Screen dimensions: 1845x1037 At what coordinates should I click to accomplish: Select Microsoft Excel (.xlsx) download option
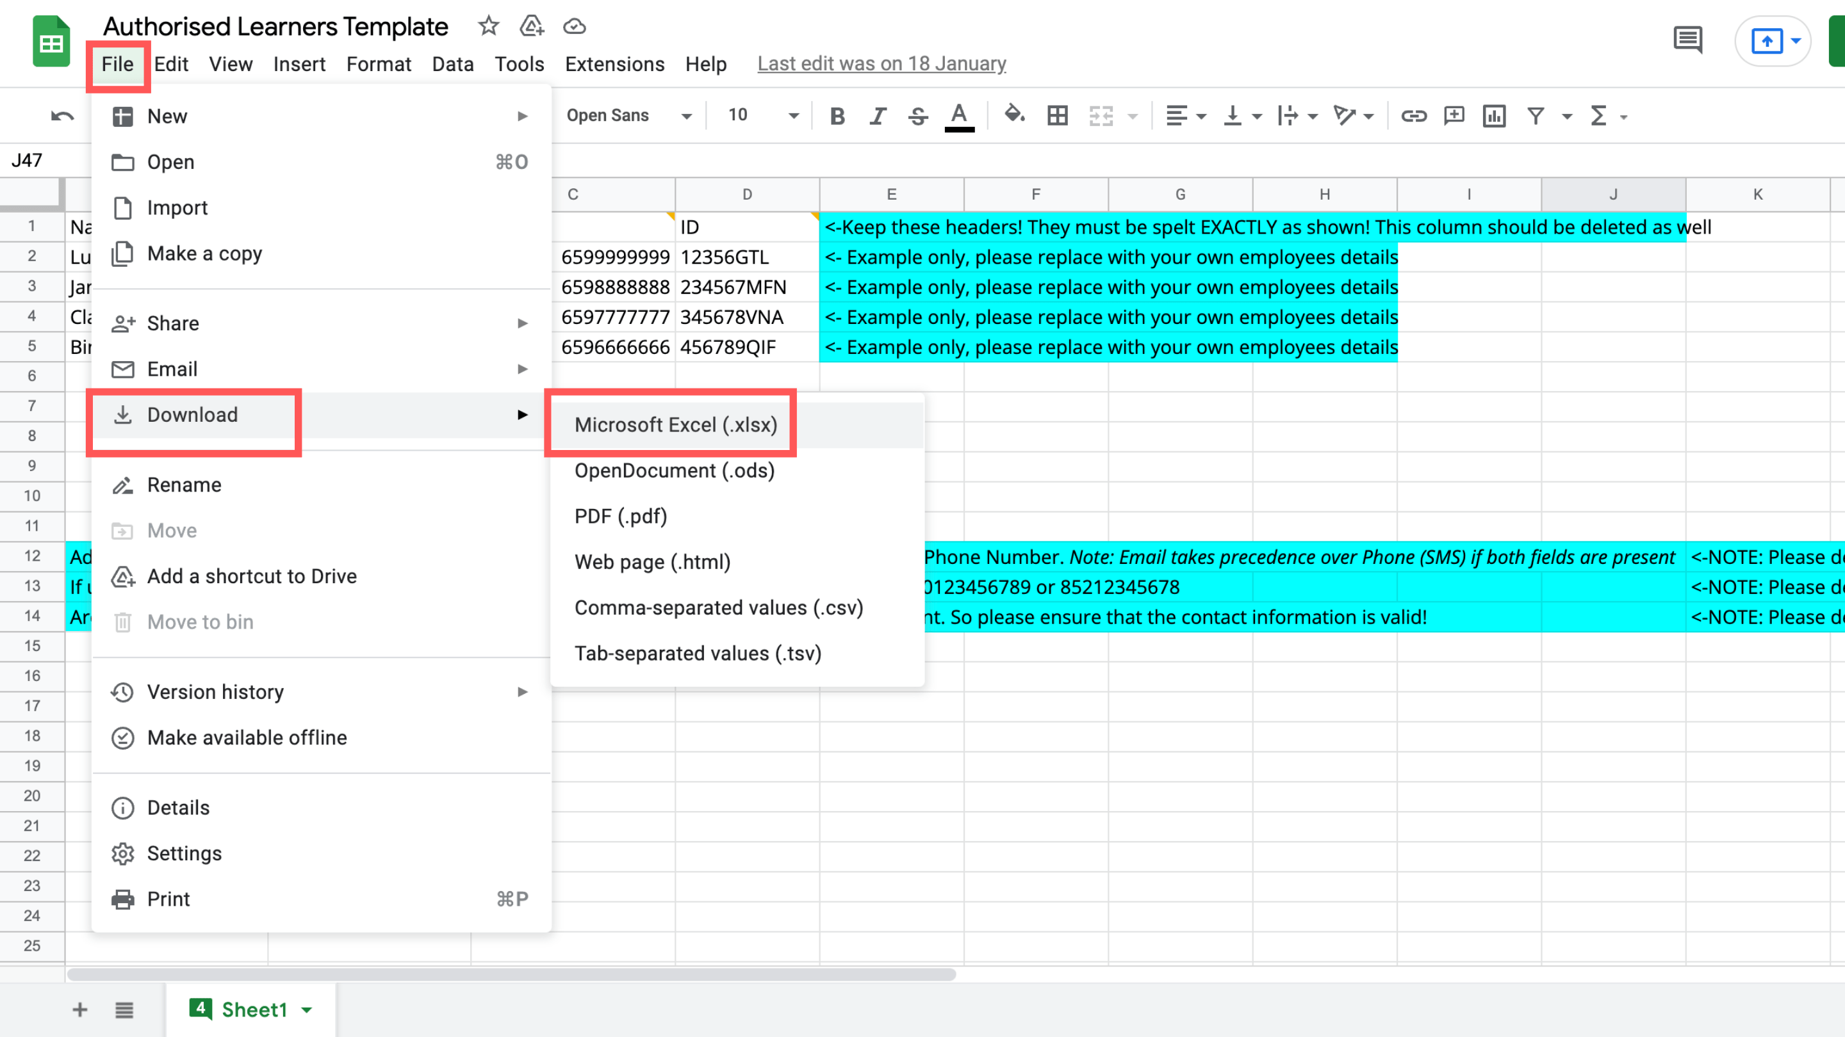click(675, 424)
